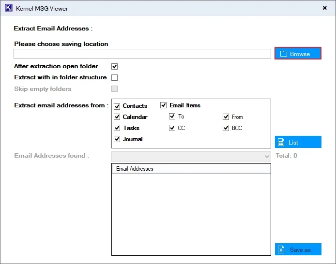The height and width of the screenshot is (264, 336).
Task: Uncheck the Tasks checkbox
Action: (117, 128)
